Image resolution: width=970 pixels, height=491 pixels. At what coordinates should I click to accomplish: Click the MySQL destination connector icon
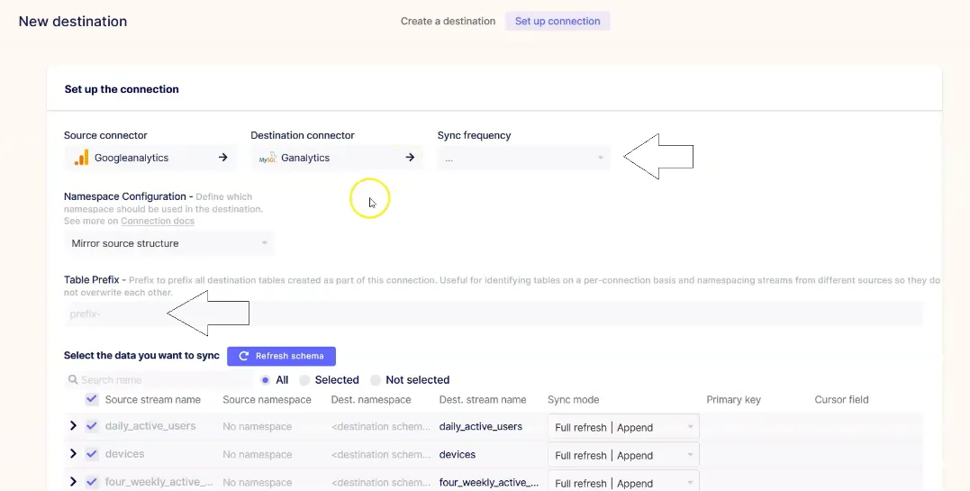tap(267, 158)
